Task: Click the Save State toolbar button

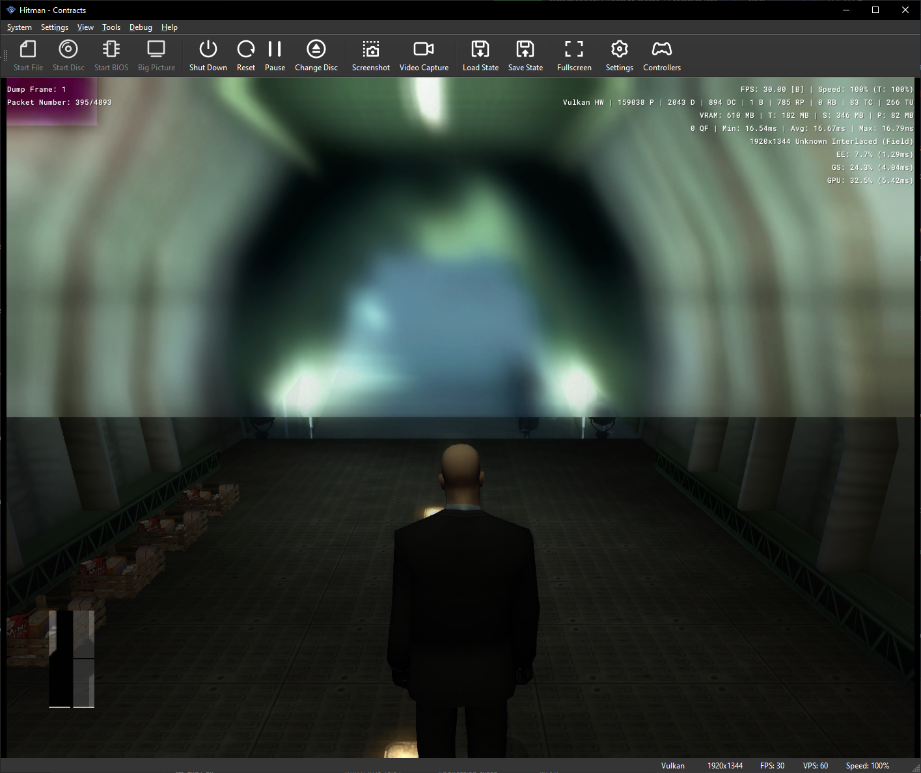Action: [x=525, y=56]
